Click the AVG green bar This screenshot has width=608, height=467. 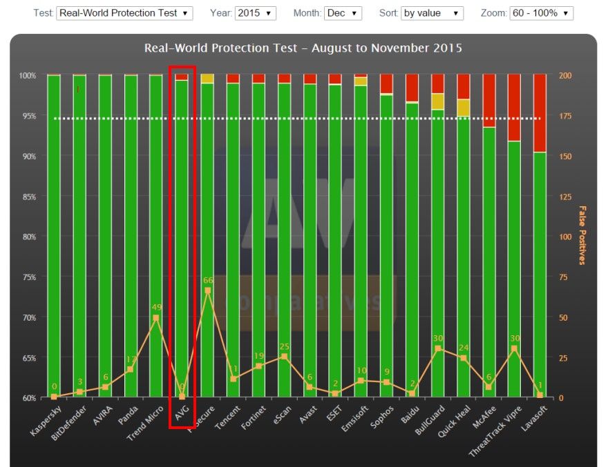(182, 238)
